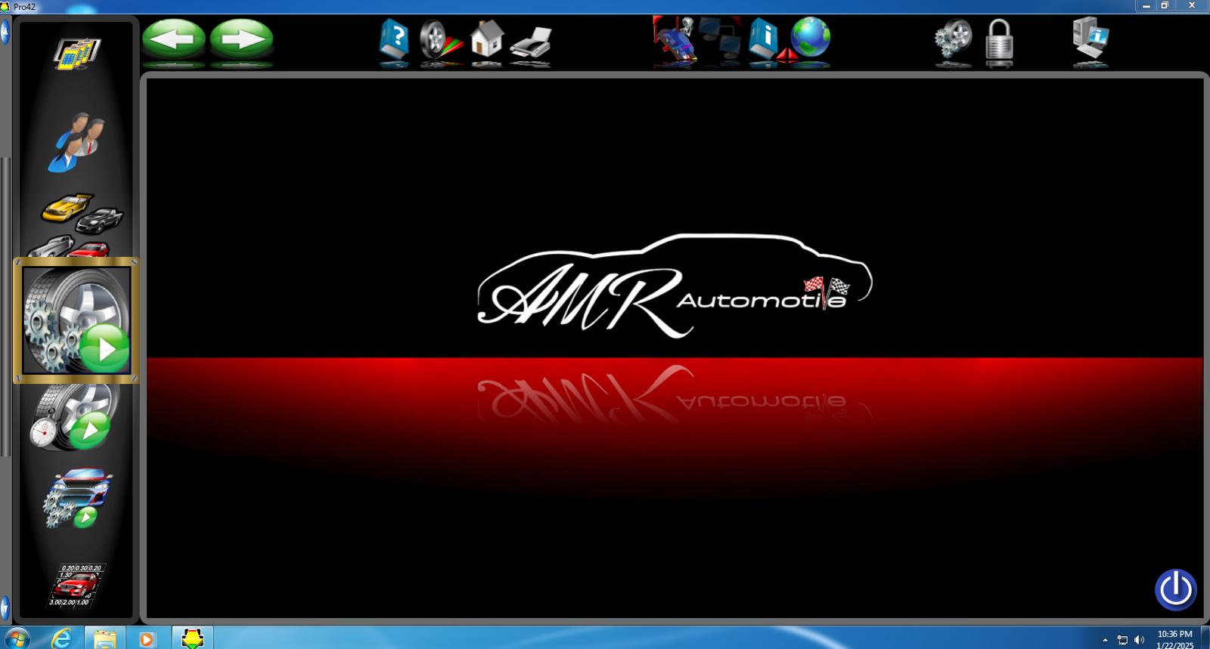
Task: Click the globe icon in the toolbar
Action: (810, 37)
